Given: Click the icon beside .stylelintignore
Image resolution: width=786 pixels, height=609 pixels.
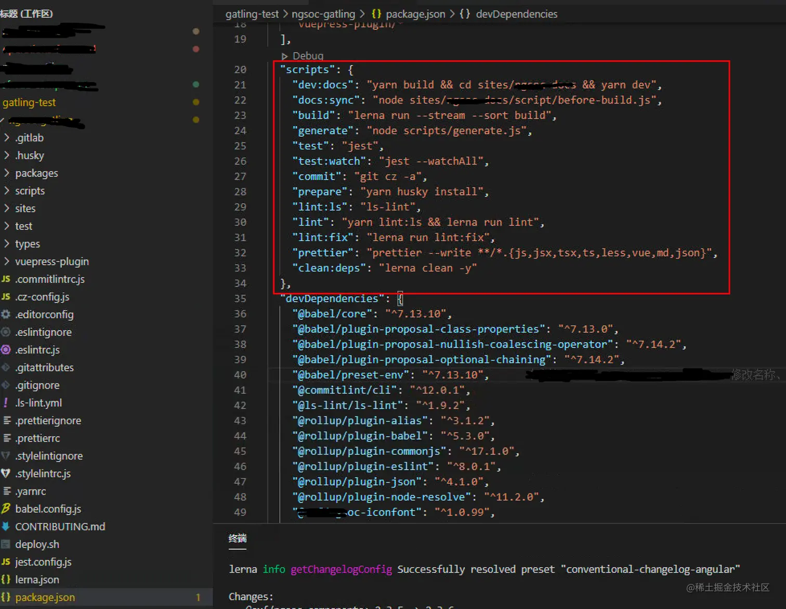Looking at the screenshot, I should click(x=6, y=456).
